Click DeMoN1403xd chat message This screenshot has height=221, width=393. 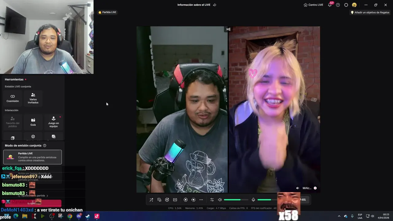pos(42,210)
